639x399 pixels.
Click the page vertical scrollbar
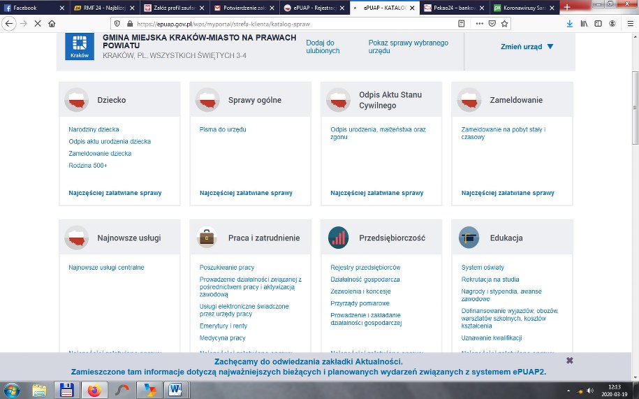point(635,108)
